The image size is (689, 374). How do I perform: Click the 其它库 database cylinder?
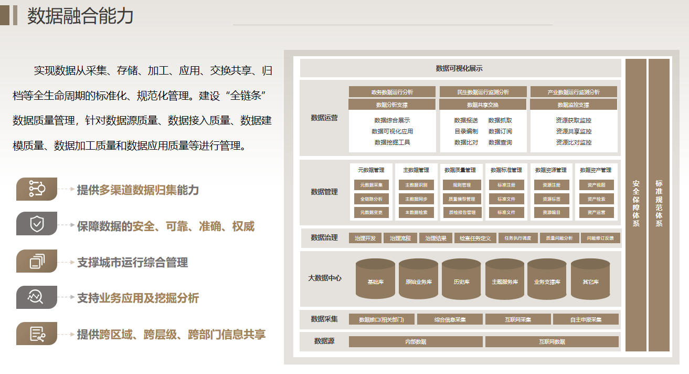590,279
